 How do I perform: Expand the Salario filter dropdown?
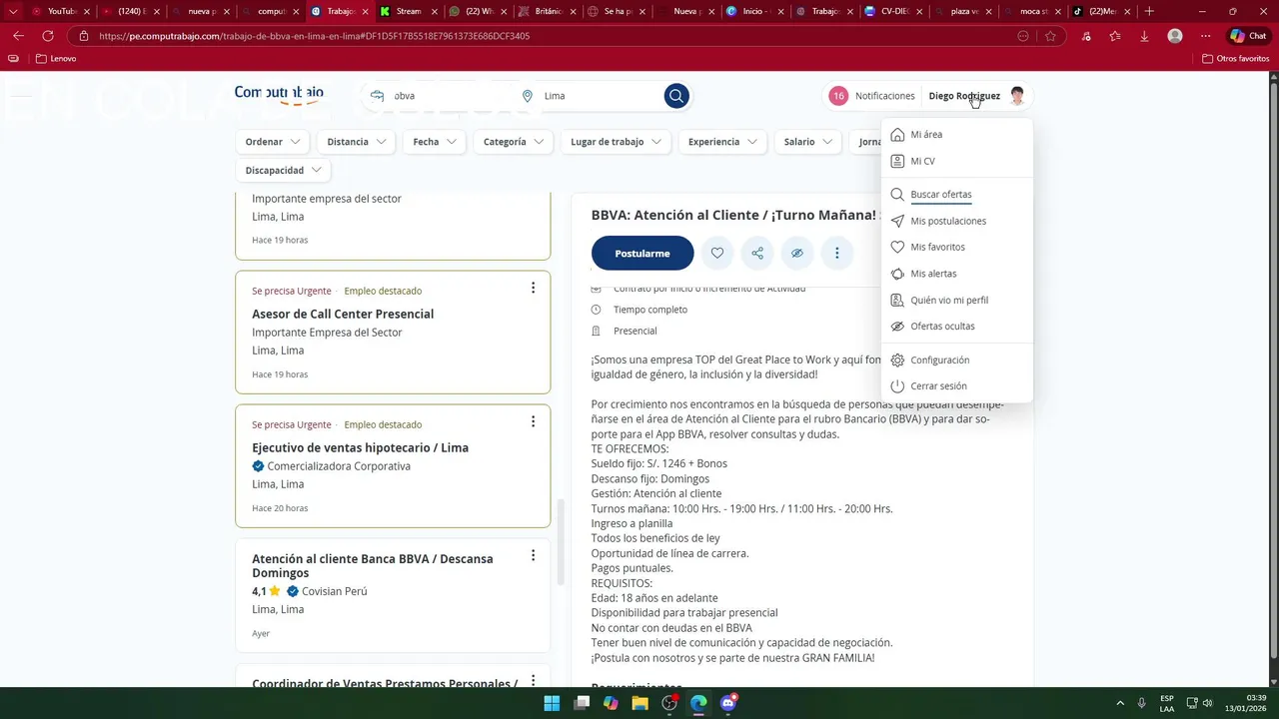(808, 142)
